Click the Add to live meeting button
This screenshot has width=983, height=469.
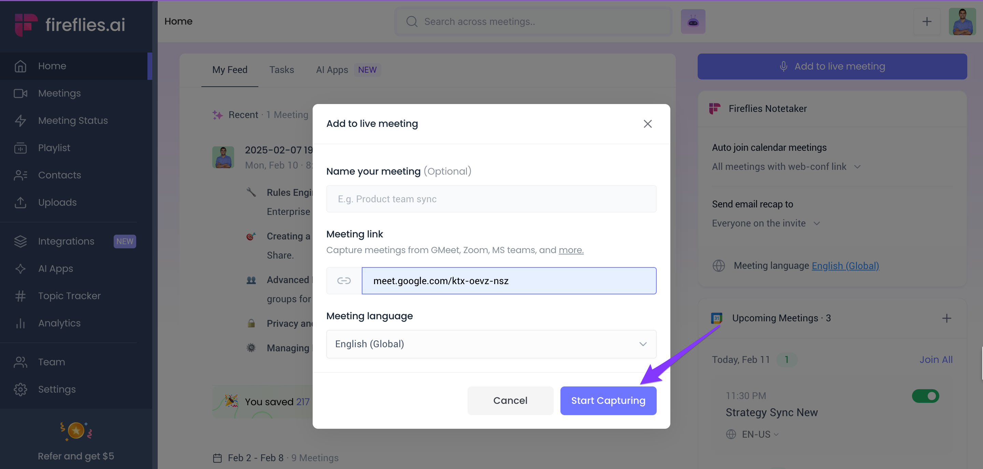pos(832,67)
